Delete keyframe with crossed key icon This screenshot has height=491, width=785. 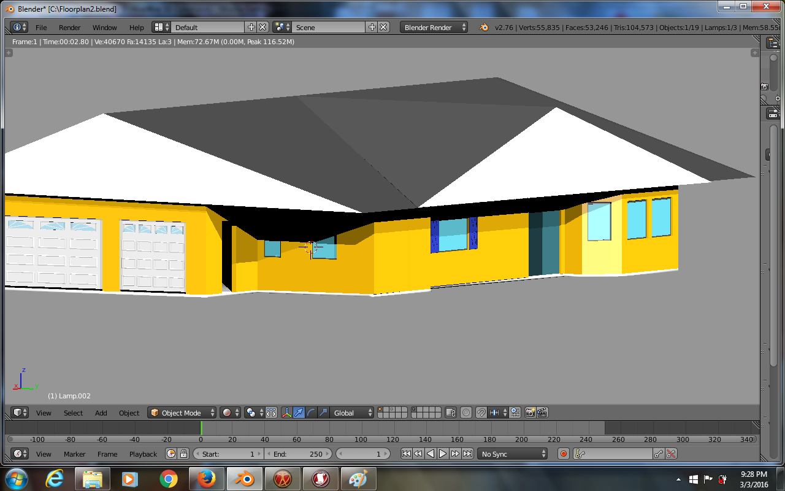pyautogui.click(x=671, y=454)
